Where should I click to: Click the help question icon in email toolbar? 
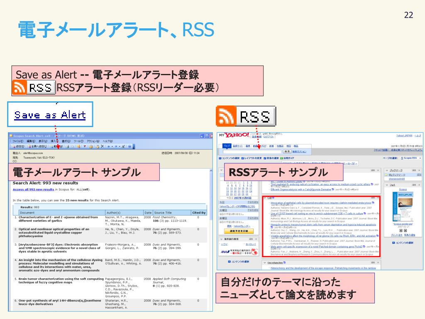point(130,147)
